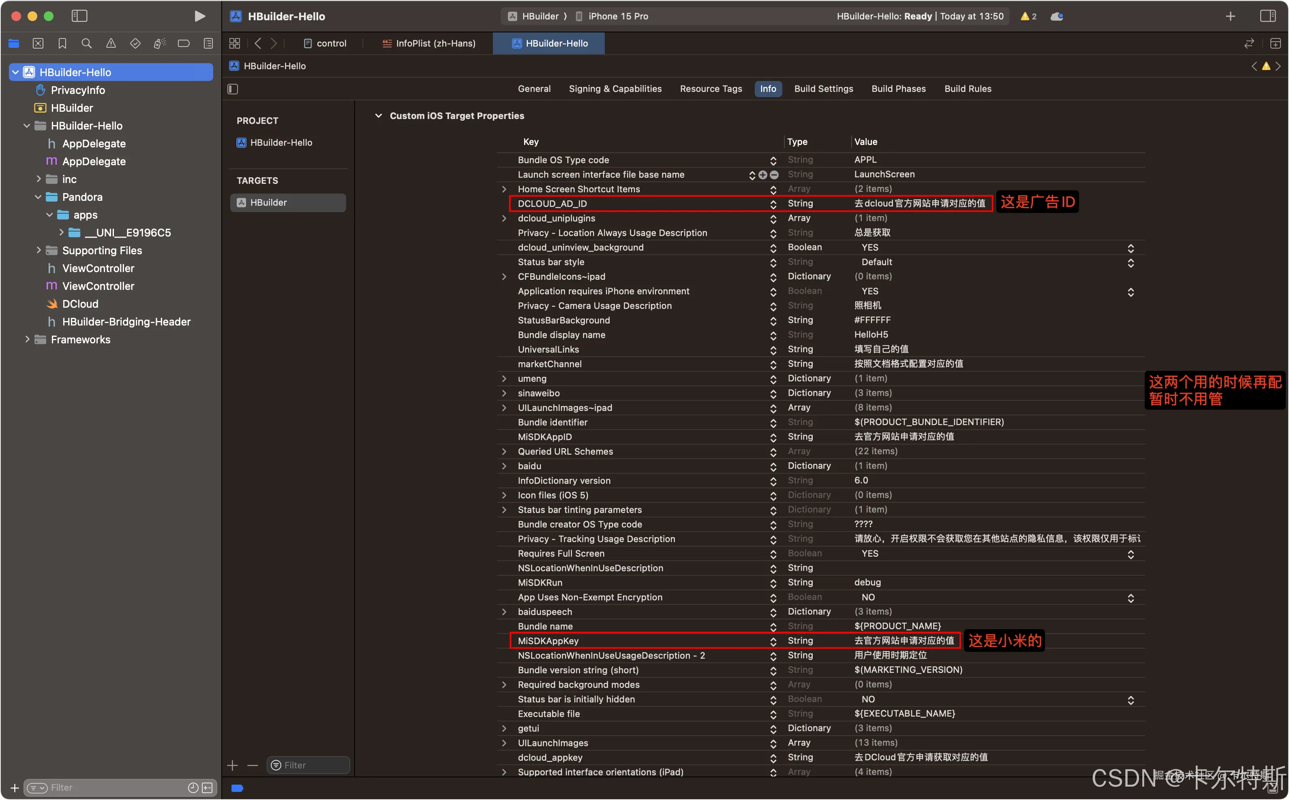
Task: Expand the Frameworks group in navigator
Action: (x=27, y=339)
